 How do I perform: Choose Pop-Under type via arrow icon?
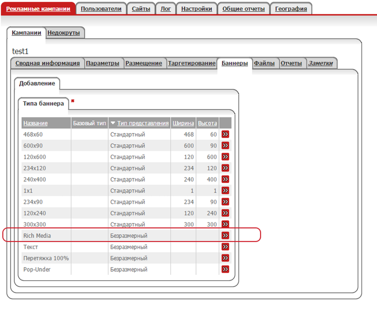(x=225, y=269)
